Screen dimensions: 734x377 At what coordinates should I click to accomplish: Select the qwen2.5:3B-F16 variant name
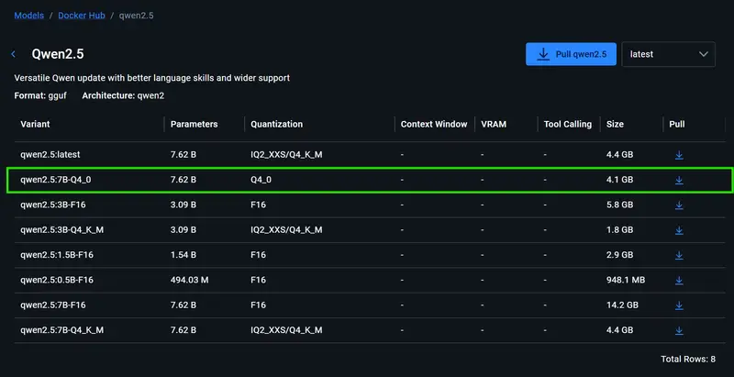click(x=53, y=205)
